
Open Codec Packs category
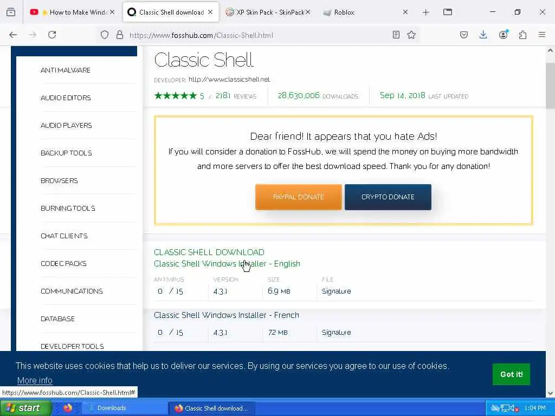(63, 263)
